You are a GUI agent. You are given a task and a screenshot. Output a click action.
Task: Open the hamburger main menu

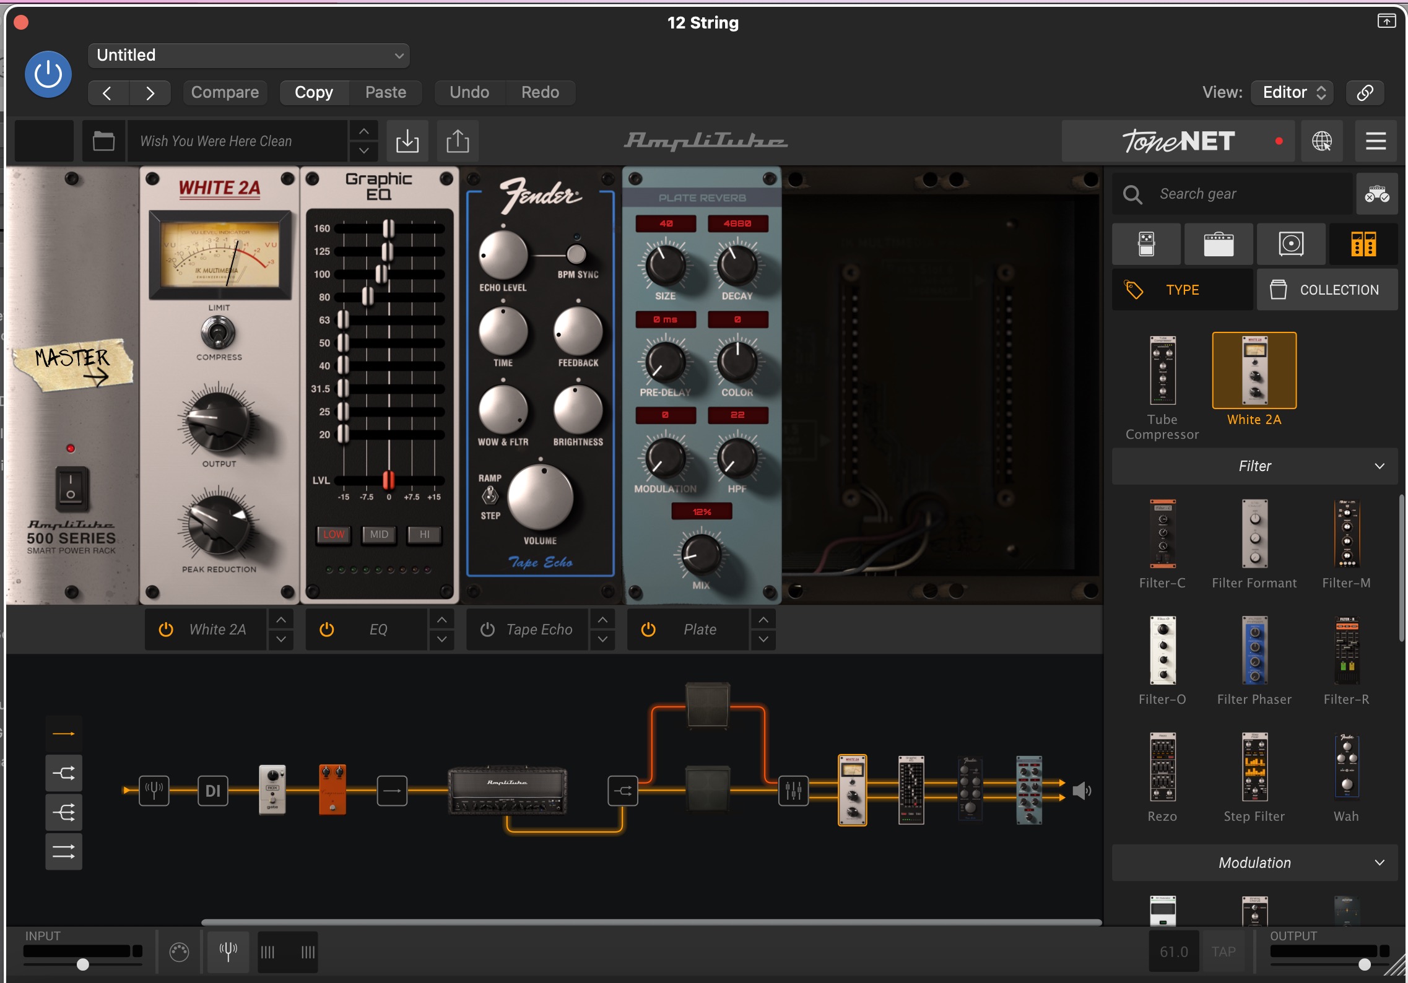1376,141
